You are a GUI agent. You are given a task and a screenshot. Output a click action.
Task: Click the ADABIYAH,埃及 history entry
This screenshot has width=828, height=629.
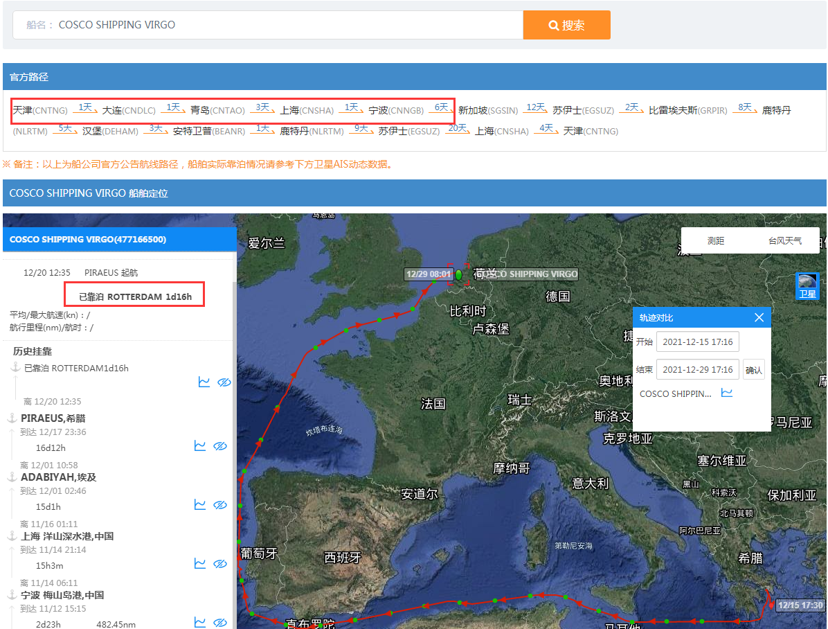(x=59, y=477)
